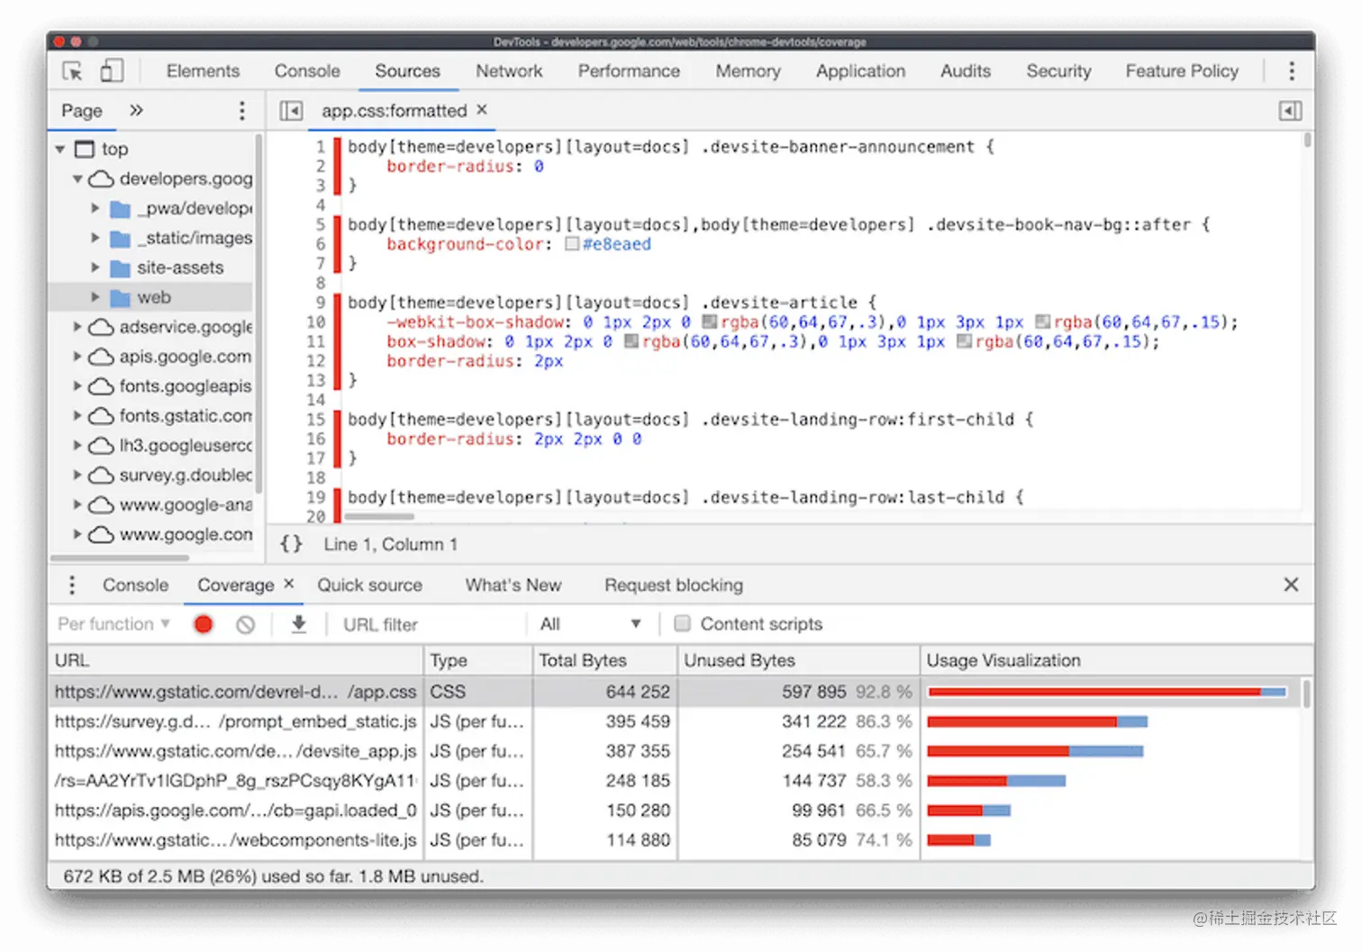
Task: Open the Console drawer tab
Action: (135, 585)
